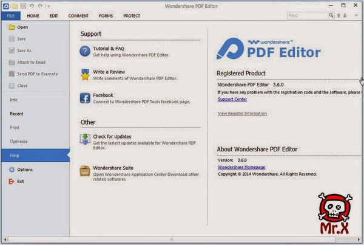Click the Send PDF to Evernote icon
364x245 pixels.
(x=12, y=74)
